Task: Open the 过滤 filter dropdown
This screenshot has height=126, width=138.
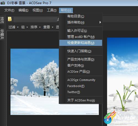Action: [14, 27]
